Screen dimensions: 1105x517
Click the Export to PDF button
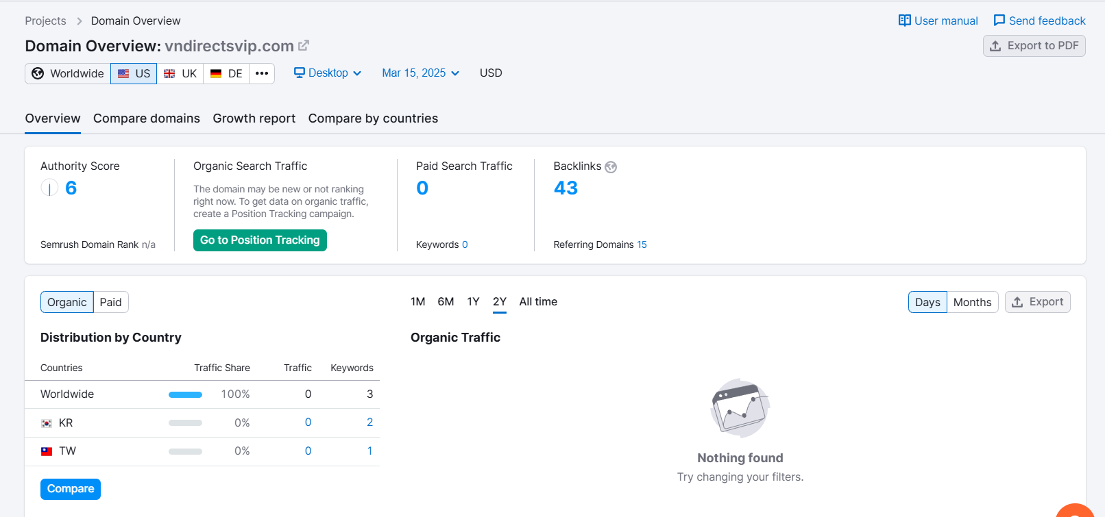pyautogui.click(x=1034, y=46)
